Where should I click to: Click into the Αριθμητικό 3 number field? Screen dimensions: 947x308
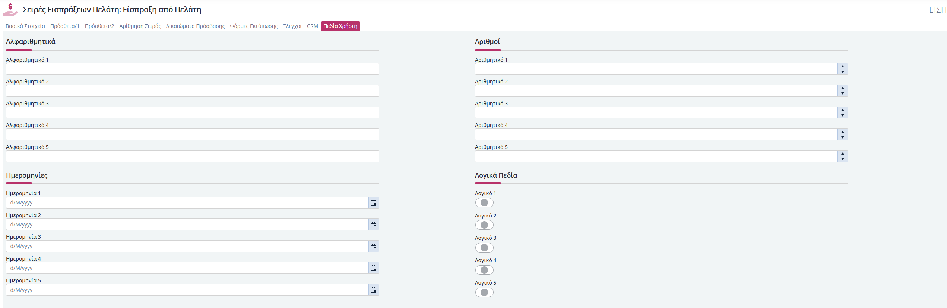[656, 112]
